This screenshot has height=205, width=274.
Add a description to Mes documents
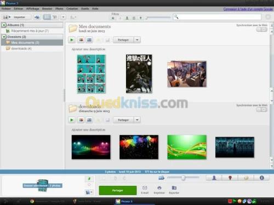(88, 49)
